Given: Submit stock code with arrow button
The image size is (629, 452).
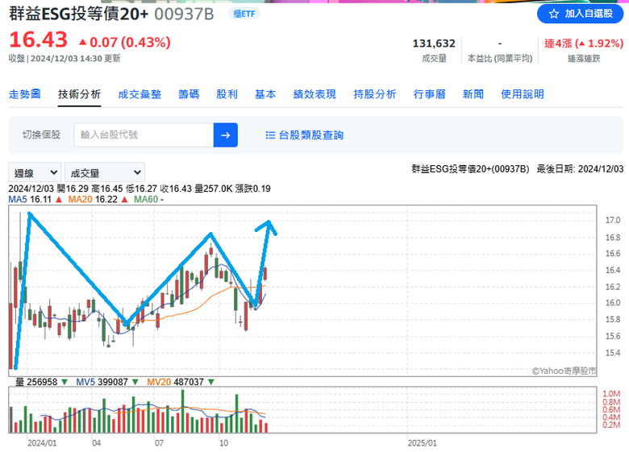Looking at the screenshot, I should coord(226,135).
